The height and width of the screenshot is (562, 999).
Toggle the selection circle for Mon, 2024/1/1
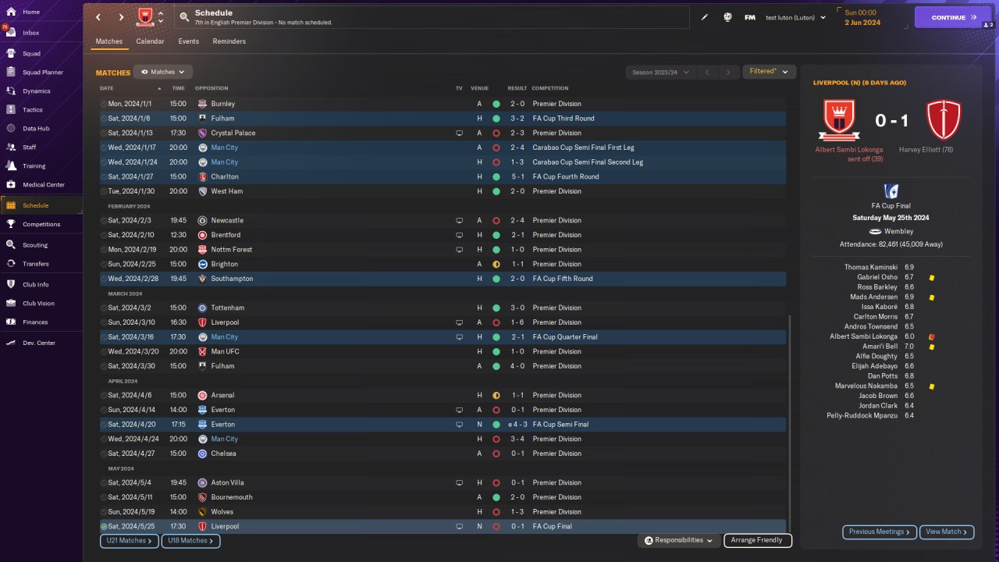coord(104,104)
